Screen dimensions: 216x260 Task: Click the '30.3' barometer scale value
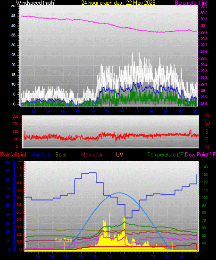click(x=204, y=6)
